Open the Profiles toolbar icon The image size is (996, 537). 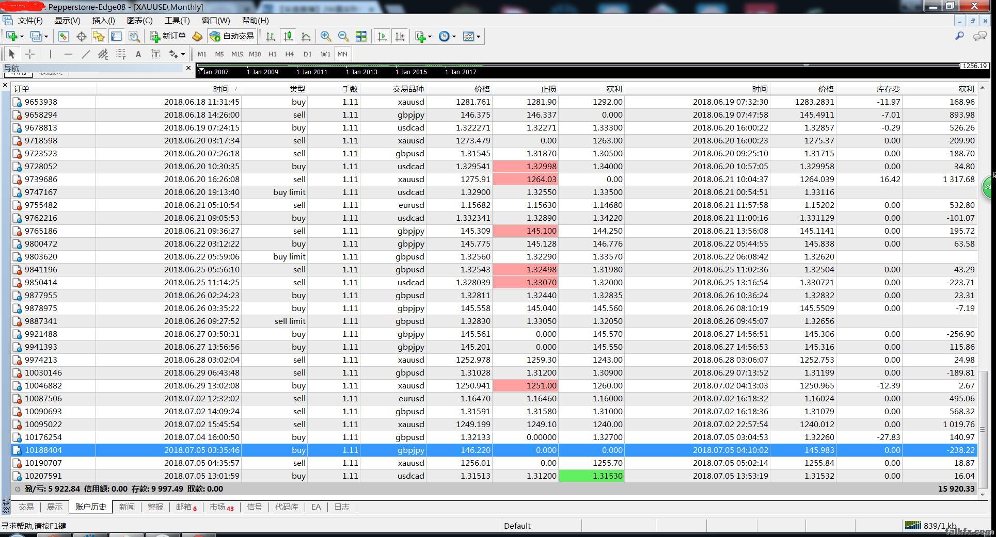[36, 36]
